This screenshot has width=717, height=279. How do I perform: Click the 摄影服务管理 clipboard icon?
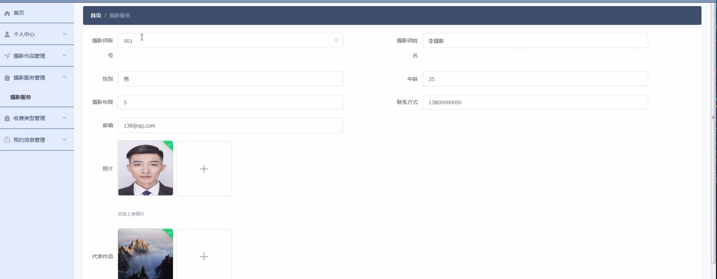coord(7,78)
